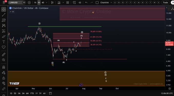Open the LINKUSD symbol search
This screenshot has height=96, width=174.
pyautogui.click(x=17, y=3)
